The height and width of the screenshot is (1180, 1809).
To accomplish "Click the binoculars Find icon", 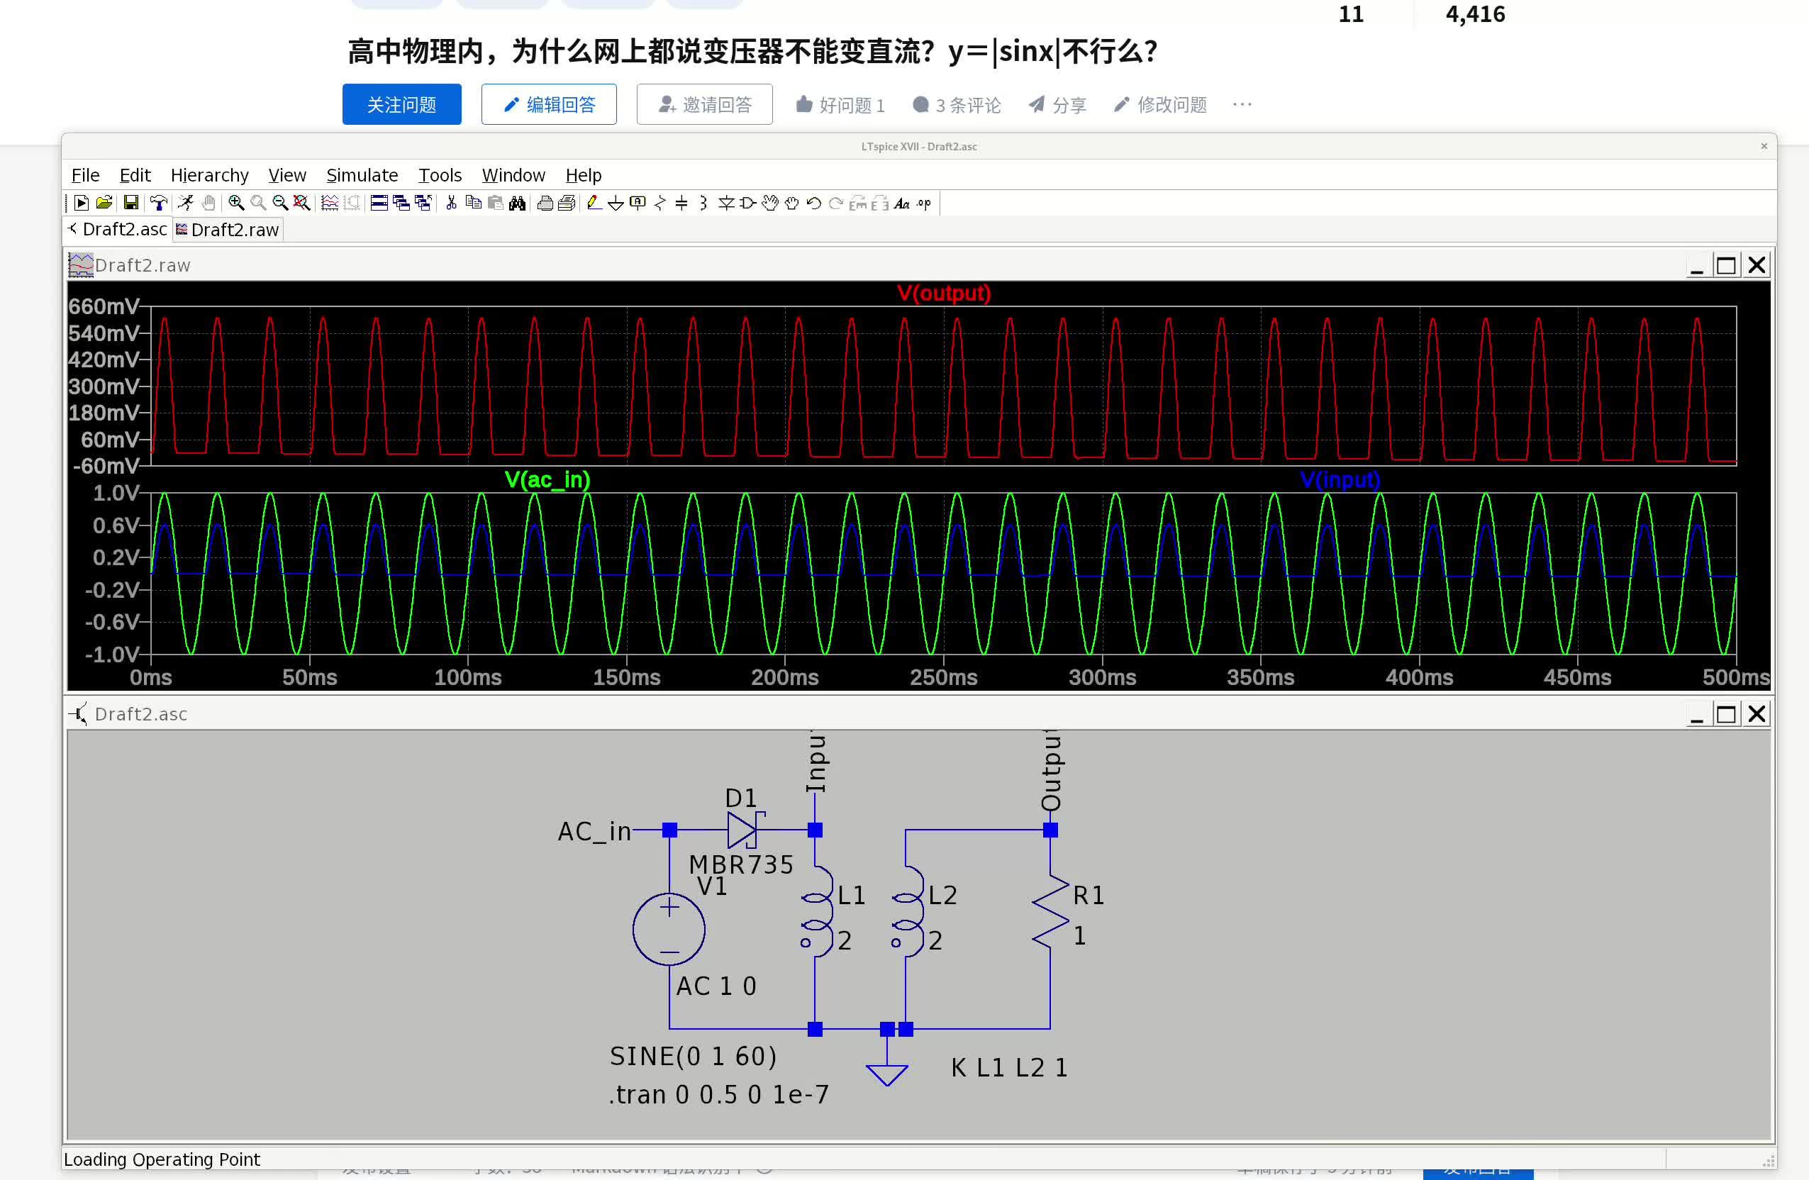I will tap(518, 203).
